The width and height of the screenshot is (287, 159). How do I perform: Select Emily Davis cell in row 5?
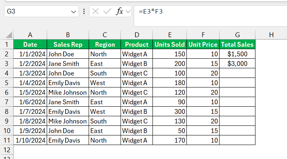click(68, 83)
